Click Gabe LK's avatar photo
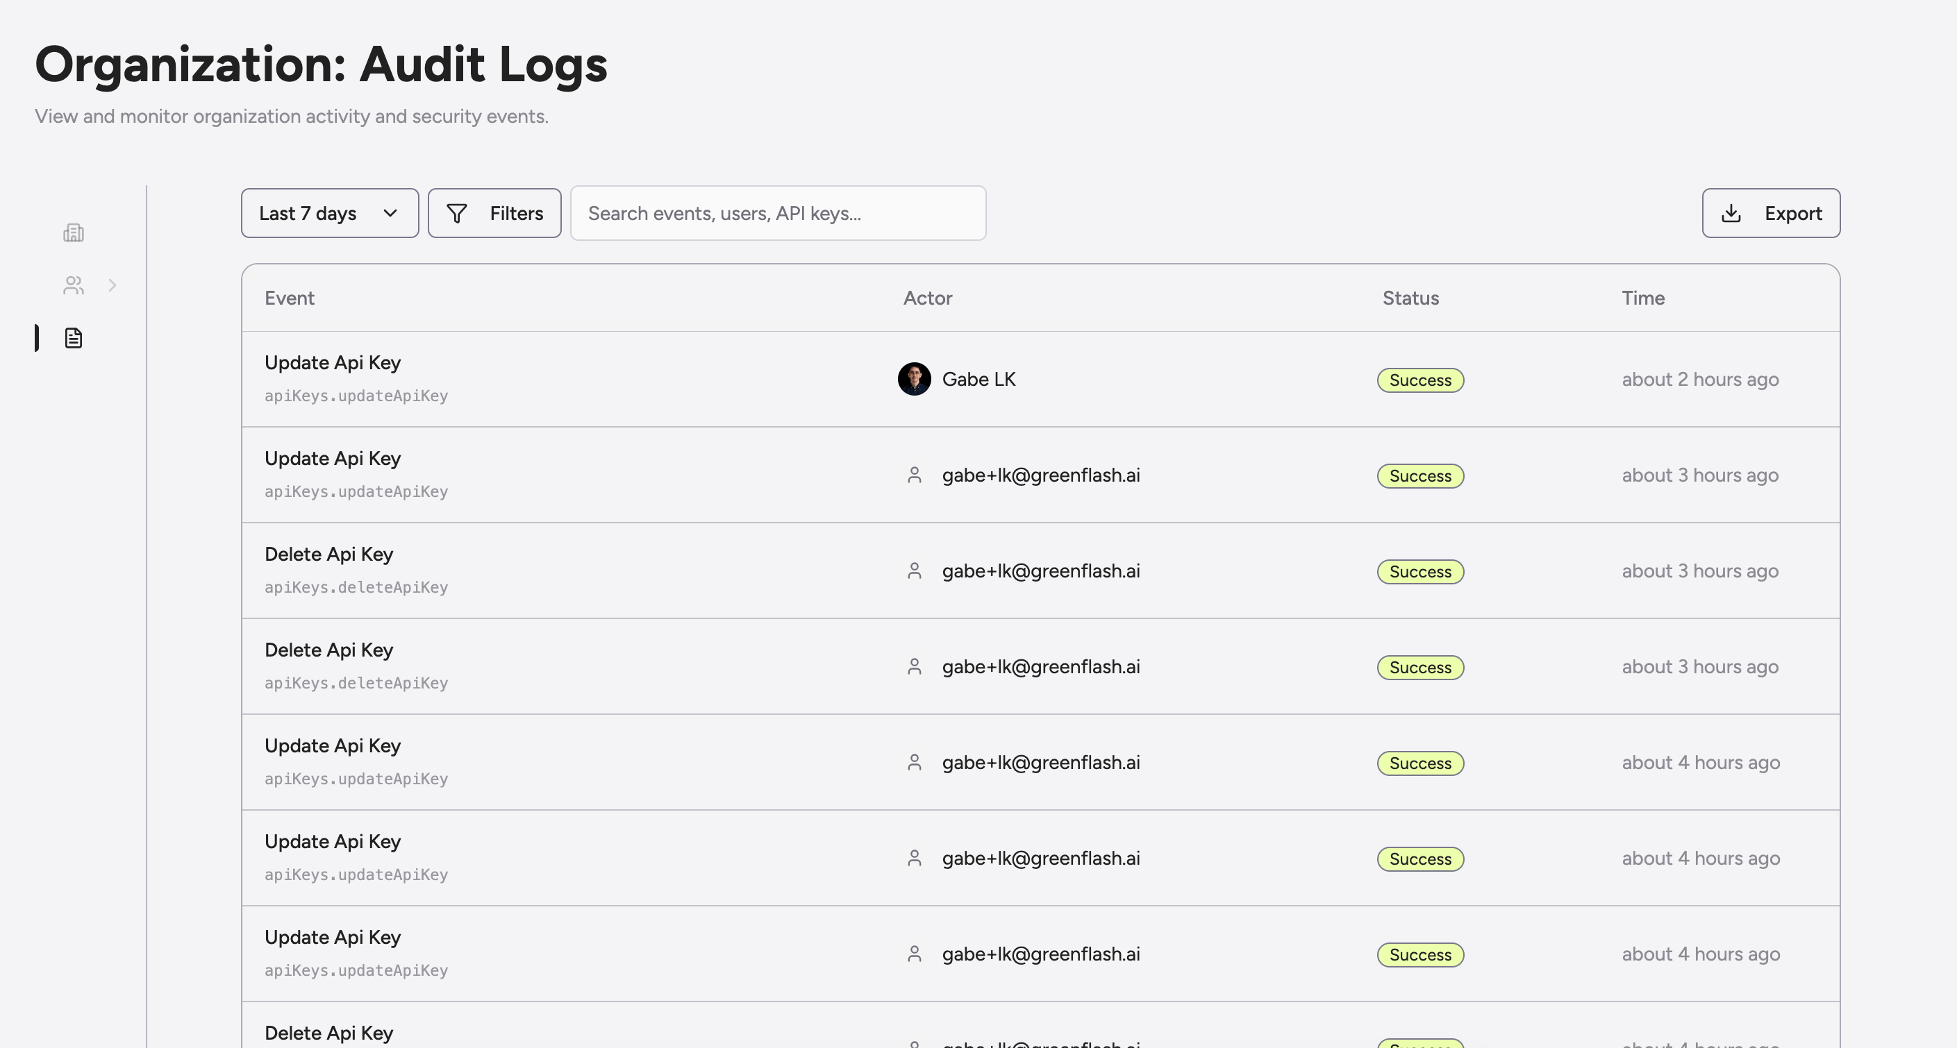1957x1048 pixels. click(x=915, y=379)
